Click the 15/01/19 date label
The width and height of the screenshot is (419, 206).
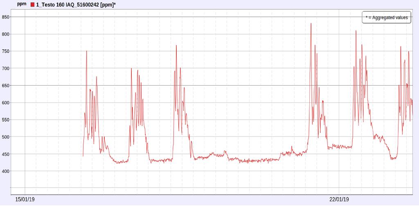click(25, 199)
